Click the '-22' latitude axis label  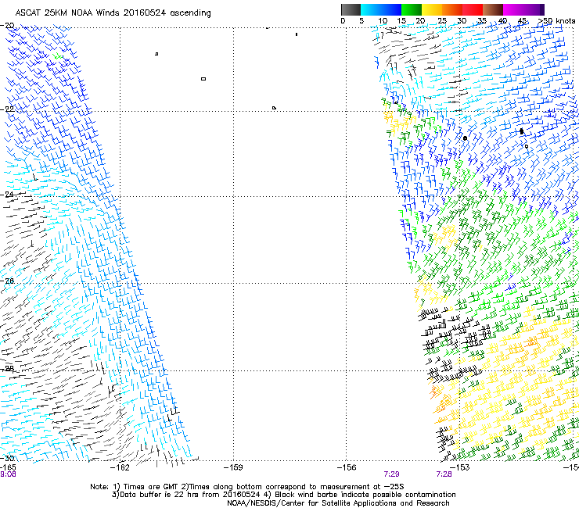pyautogui.click(x=7, y=109)
